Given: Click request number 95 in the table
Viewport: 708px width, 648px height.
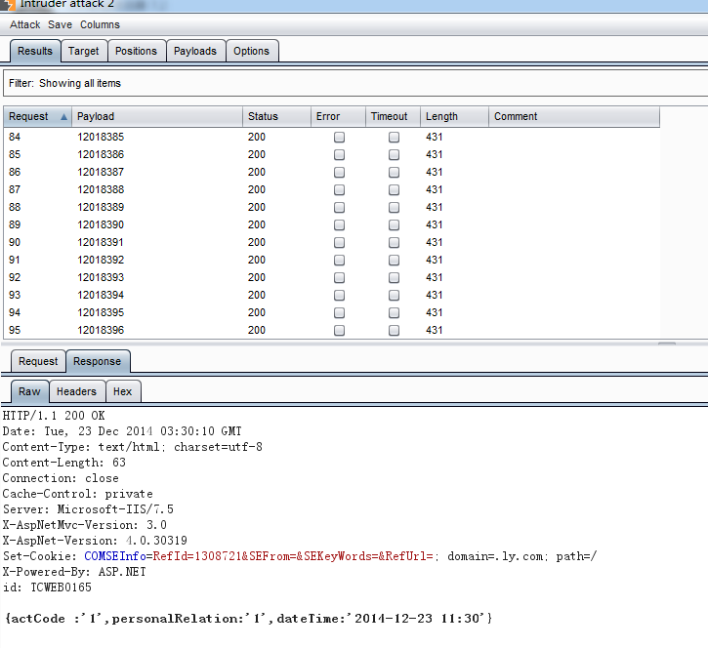Looking at the screenshot, I should [x=15, y=330].
